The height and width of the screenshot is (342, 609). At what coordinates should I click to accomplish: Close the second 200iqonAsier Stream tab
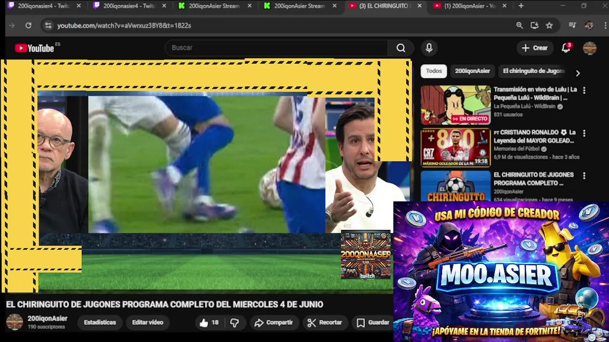click(334, 6)
